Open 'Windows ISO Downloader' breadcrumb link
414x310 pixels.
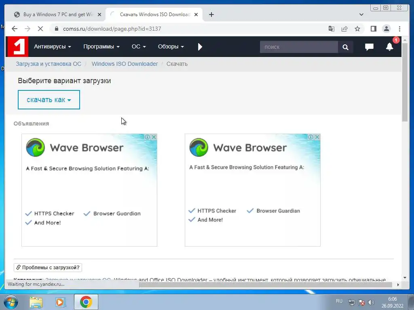click(x=125, y=64)
